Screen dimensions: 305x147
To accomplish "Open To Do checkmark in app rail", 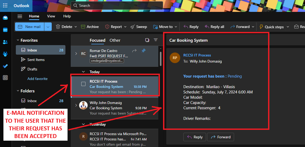I will coord(5,66).
